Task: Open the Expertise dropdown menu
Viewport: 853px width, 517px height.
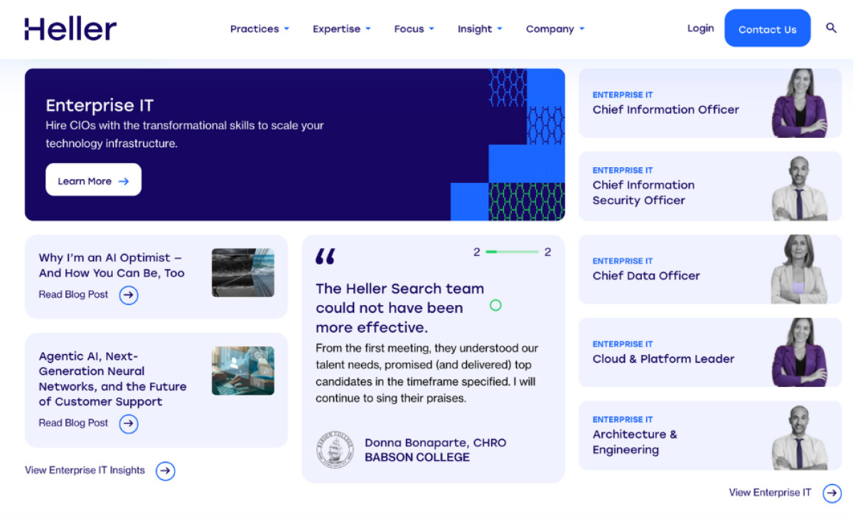Action: click(341, 28)
